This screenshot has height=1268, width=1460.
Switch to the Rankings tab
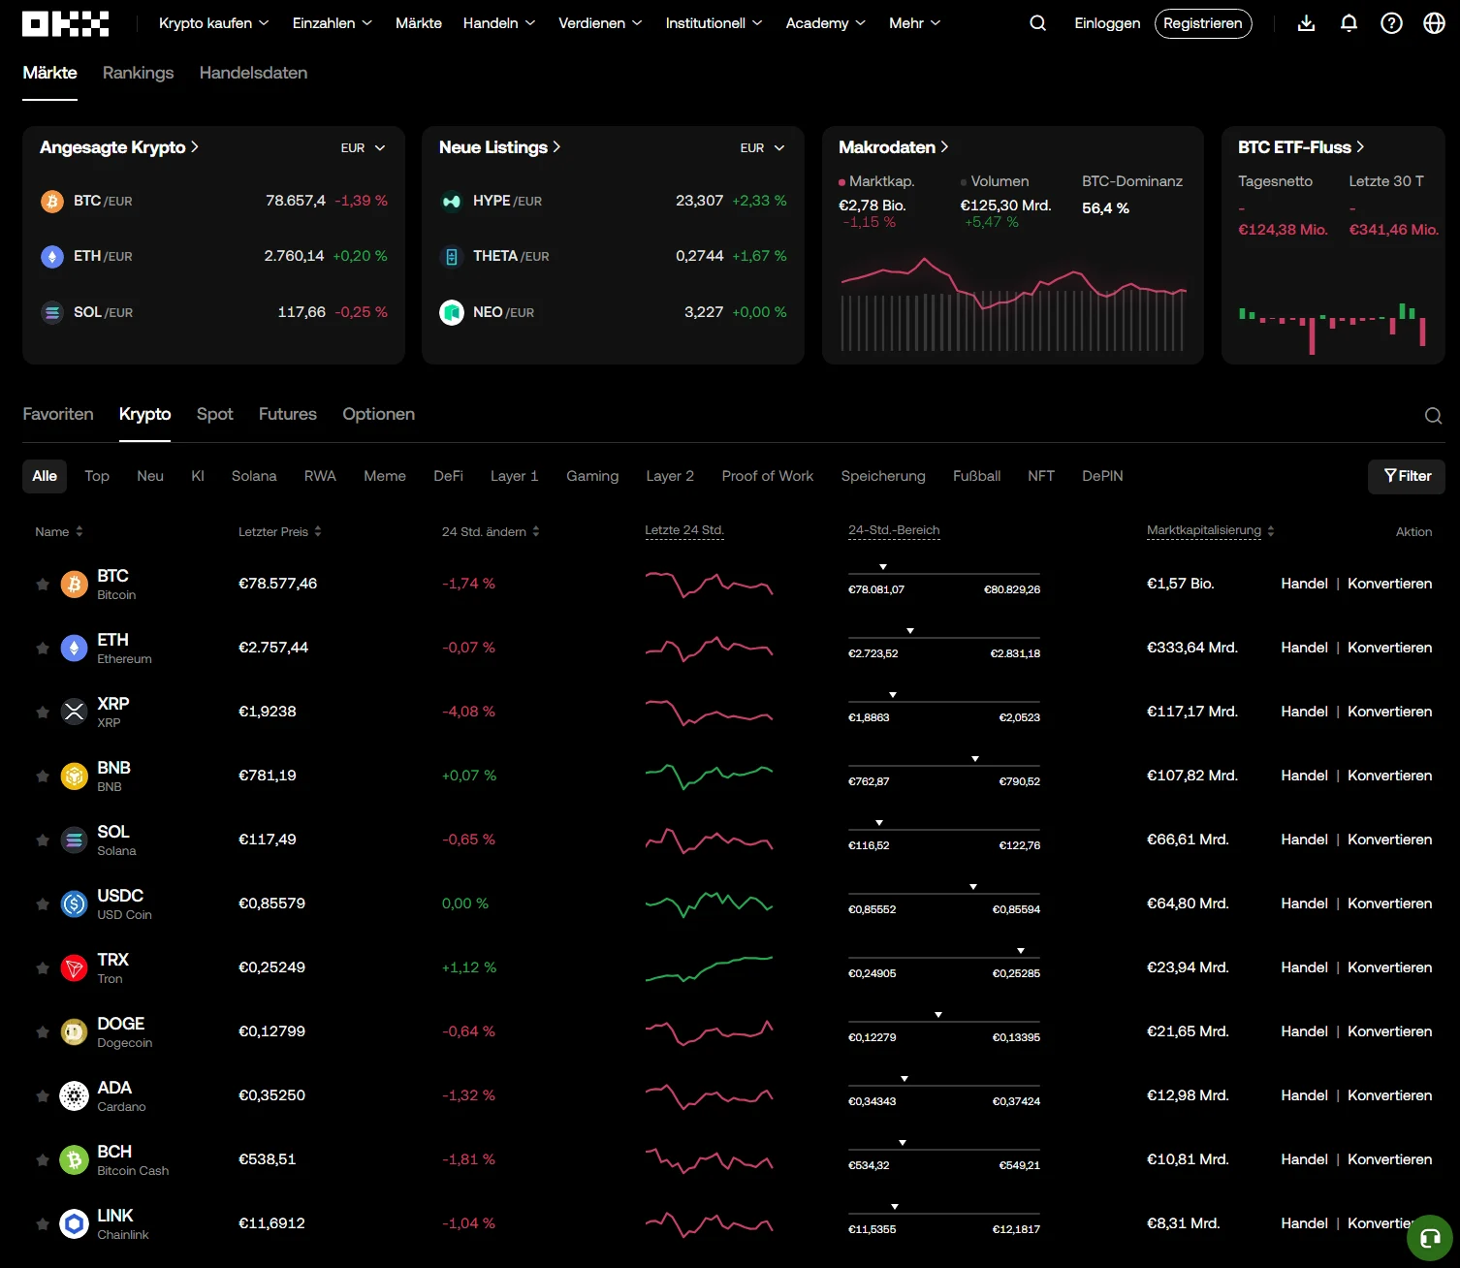click(138, 73)
